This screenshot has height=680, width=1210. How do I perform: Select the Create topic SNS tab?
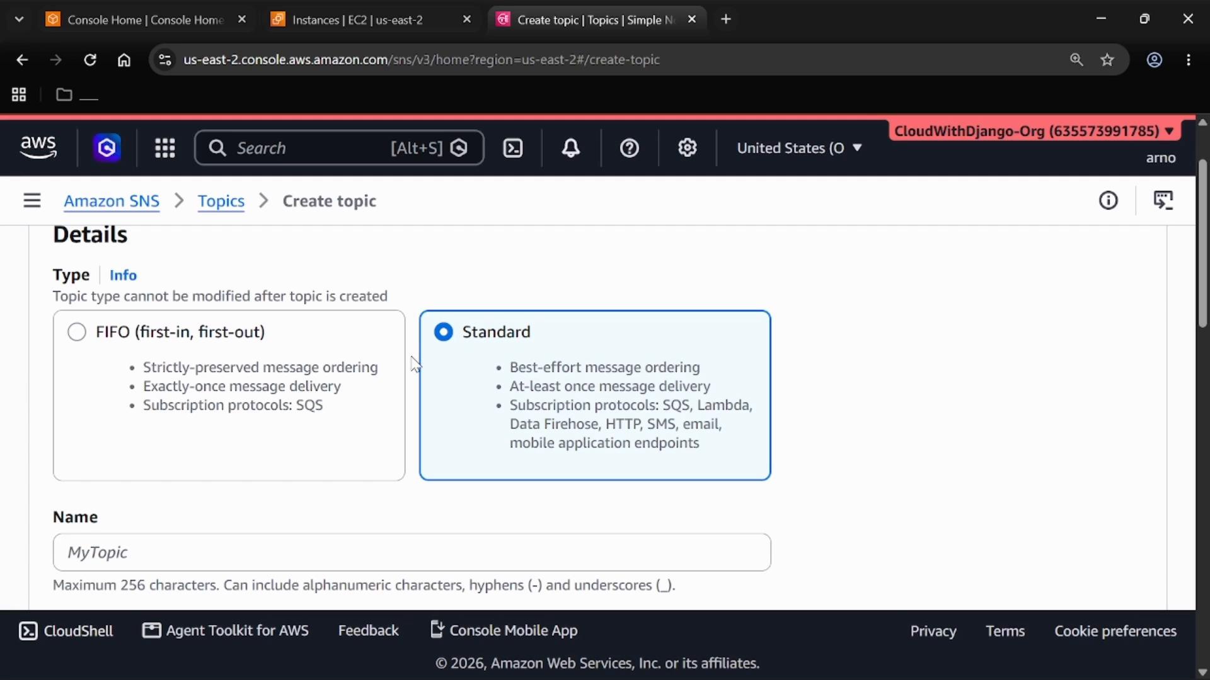pos(596,20)
